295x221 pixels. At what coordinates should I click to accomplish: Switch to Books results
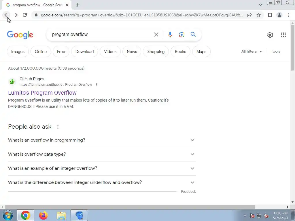180,52
